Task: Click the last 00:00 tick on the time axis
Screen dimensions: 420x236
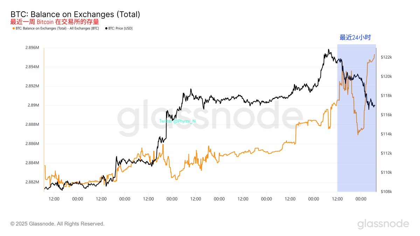Action: point(361,199)
